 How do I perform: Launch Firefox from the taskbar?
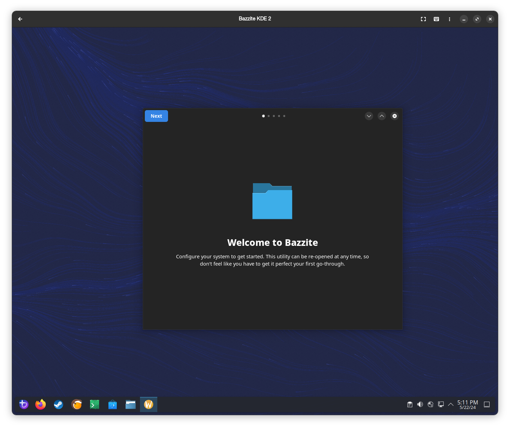pos(41,404)
